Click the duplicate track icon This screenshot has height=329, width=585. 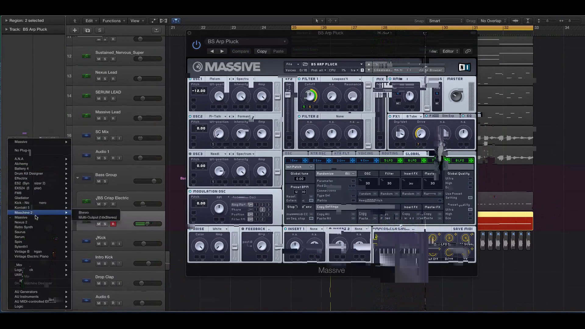(87, 30)
